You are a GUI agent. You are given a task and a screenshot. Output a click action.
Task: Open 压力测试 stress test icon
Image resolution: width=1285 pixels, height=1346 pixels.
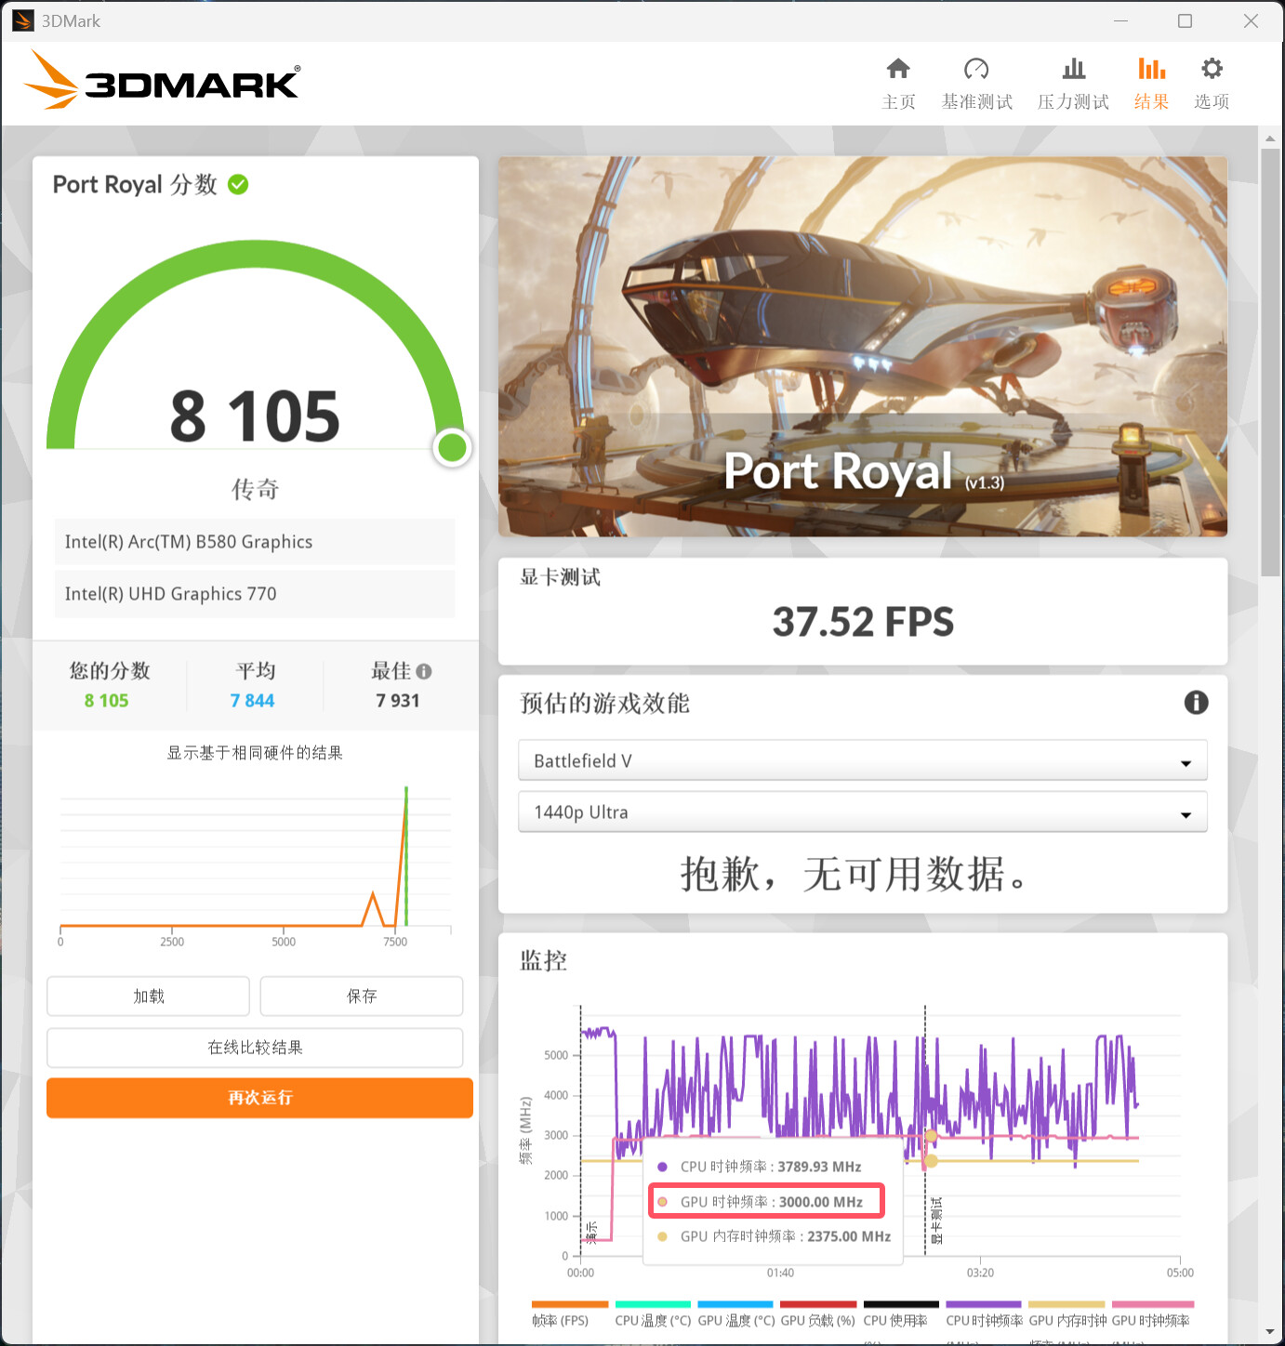(x=1073, y=70)
